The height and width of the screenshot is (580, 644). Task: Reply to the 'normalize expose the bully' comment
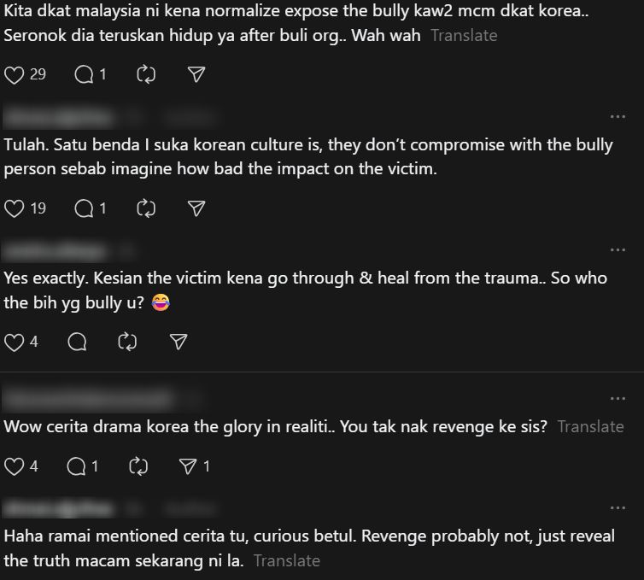coord(85,75)
